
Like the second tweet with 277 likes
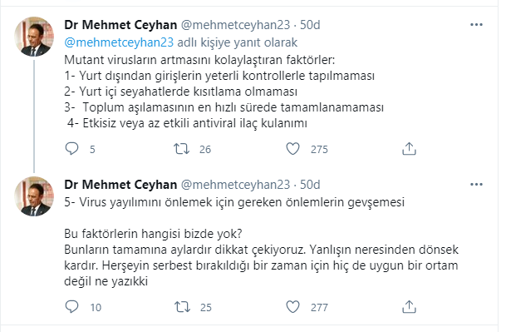pyautogui.click(x=292, y=307)
